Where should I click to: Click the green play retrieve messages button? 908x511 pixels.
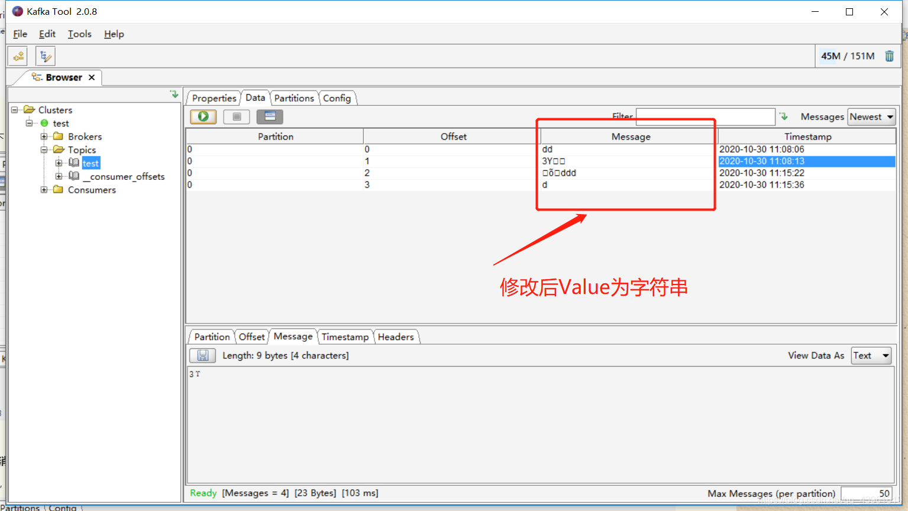203,117
